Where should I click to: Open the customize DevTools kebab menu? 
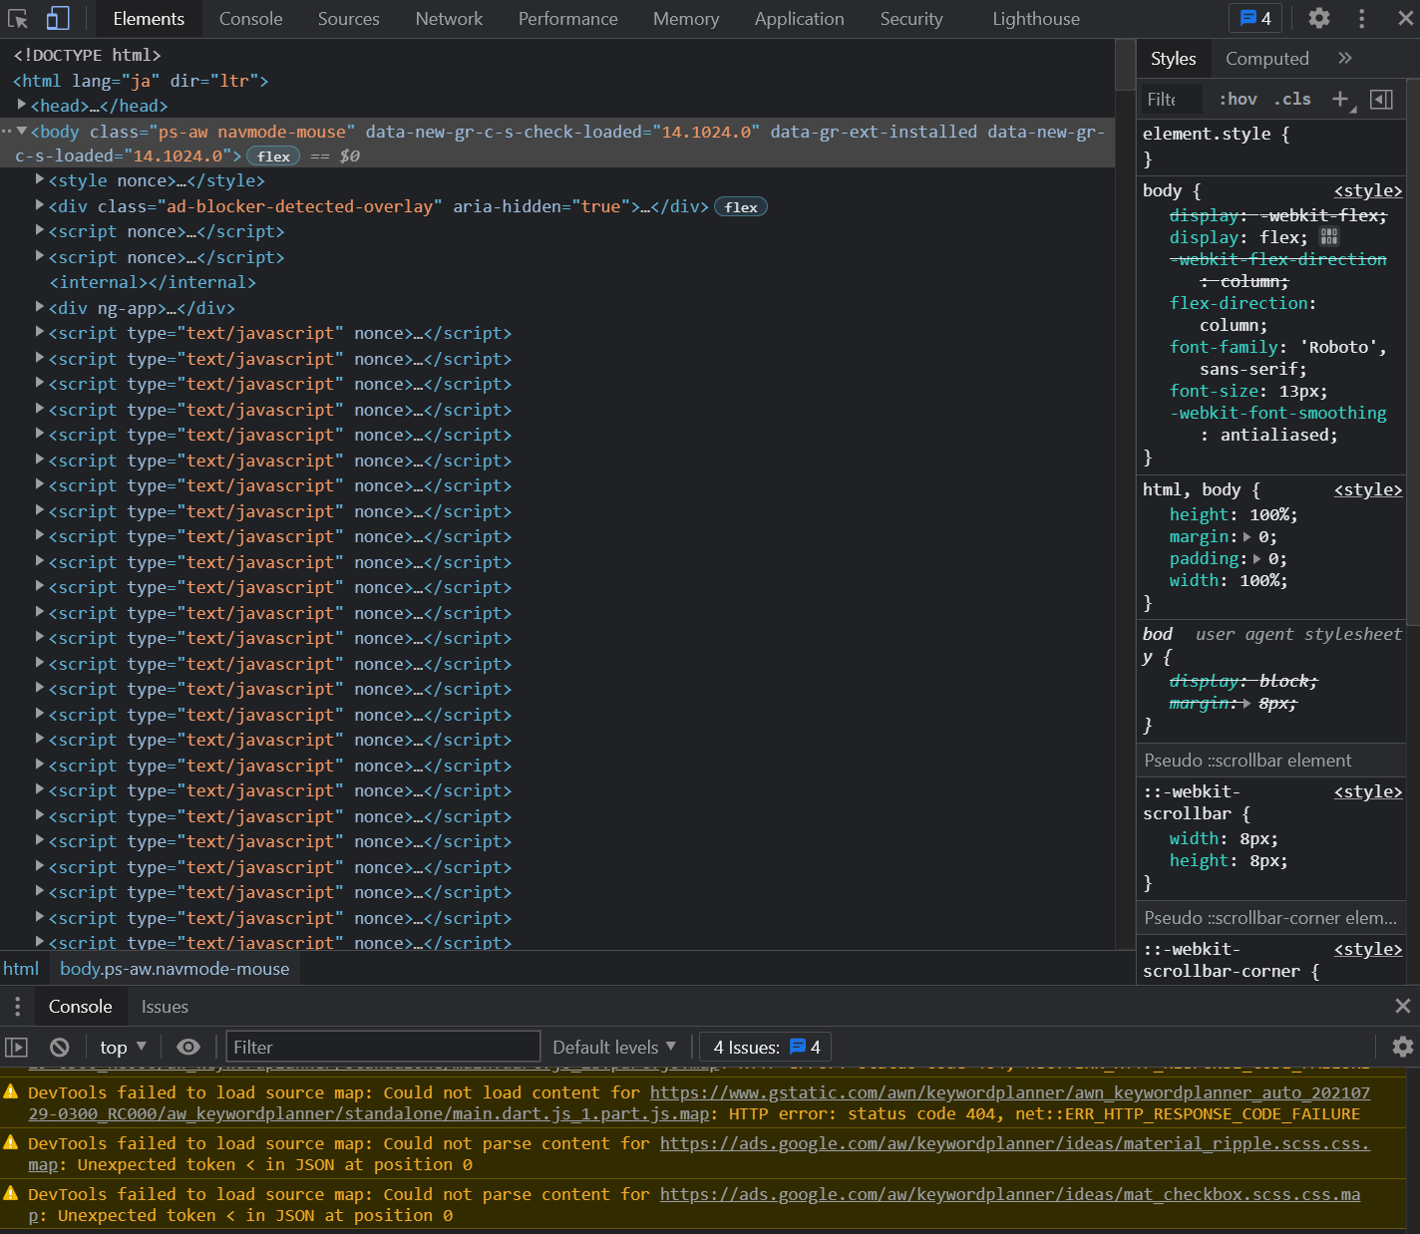[x=1361, y=18]
